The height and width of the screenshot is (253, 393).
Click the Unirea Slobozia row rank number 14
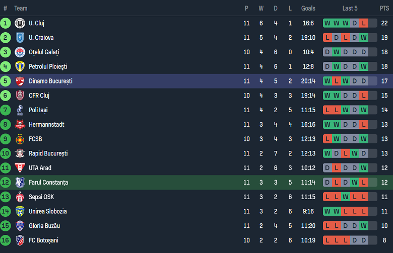pyautogui.click(x=6, y=211)
